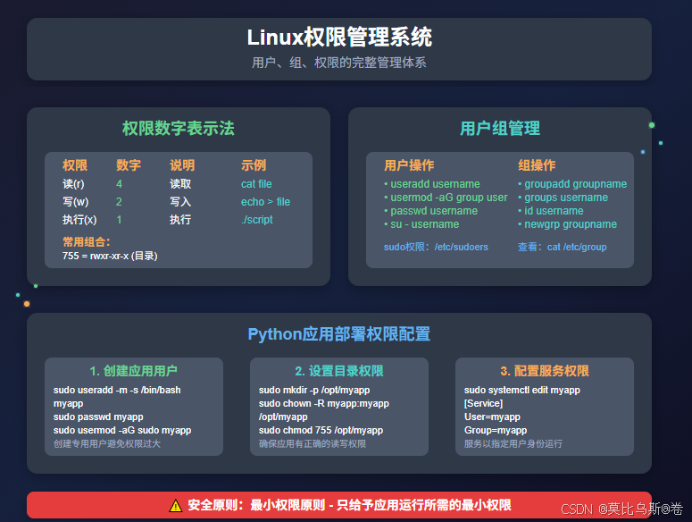
Task: Select "id username" command
Action: click(x=550, y=211)
